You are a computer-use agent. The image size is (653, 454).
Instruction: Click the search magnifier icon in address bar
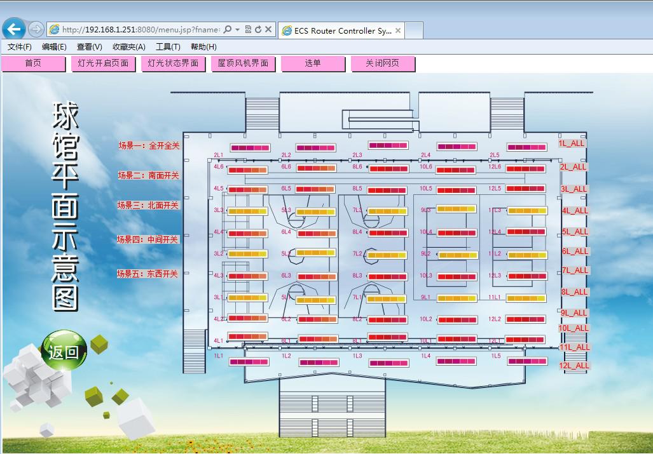coord(227,30)
